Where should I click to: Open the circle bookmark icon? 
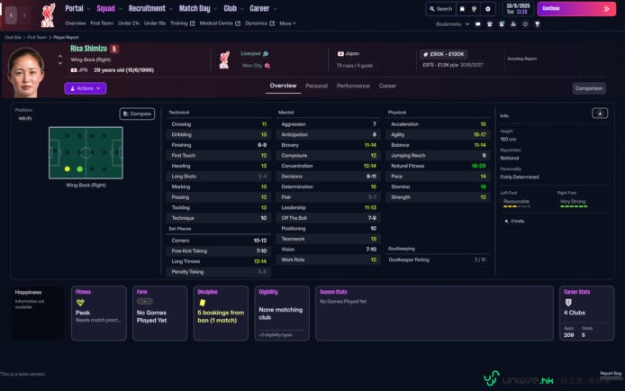tap(525, 24)
